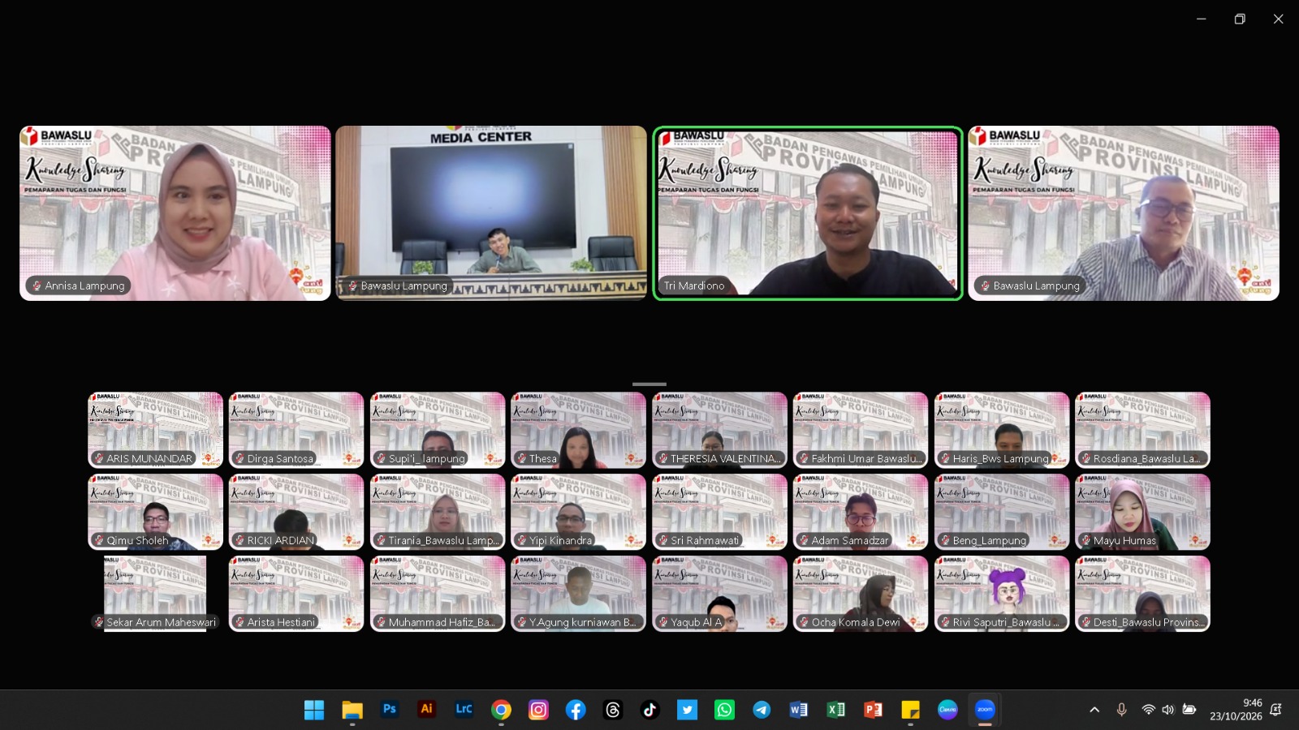Open Wi-Fi network settings in tray
Viewport: 1299px width, 730px height.
pos(1148,710)
